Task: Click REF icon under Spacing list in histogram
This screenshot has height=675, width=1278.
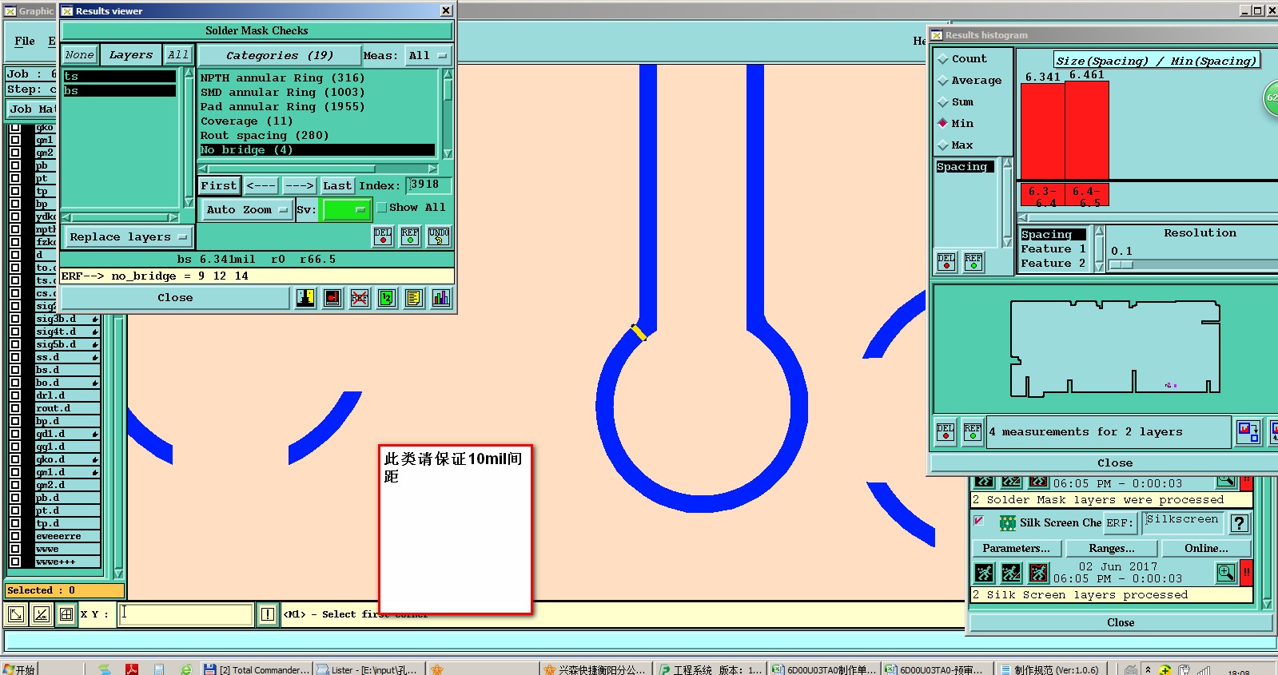Action: point(973,262)
